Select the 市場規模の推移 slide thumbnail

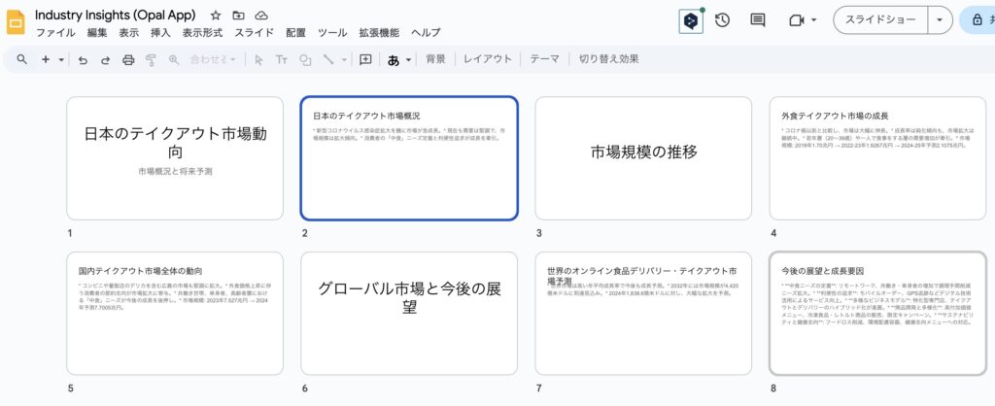[643, 158]
